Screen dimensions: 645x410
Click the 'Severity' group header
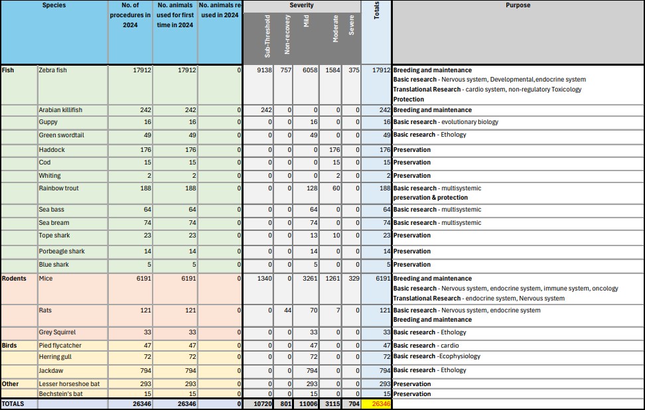click(301, 5)
